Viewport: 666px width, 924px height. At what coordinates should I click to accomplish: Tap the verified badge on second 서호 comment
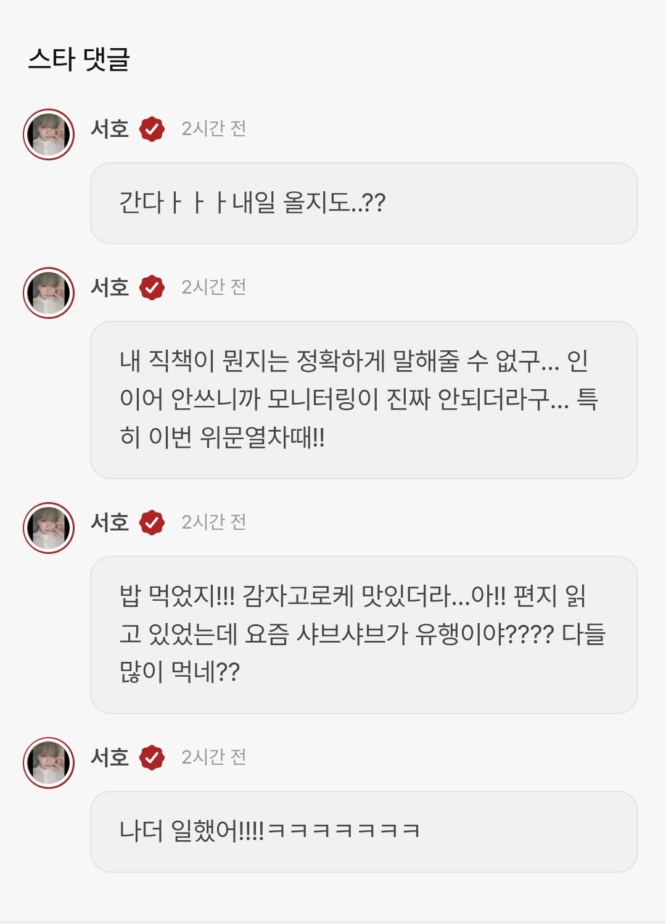(x=152, y=287)
